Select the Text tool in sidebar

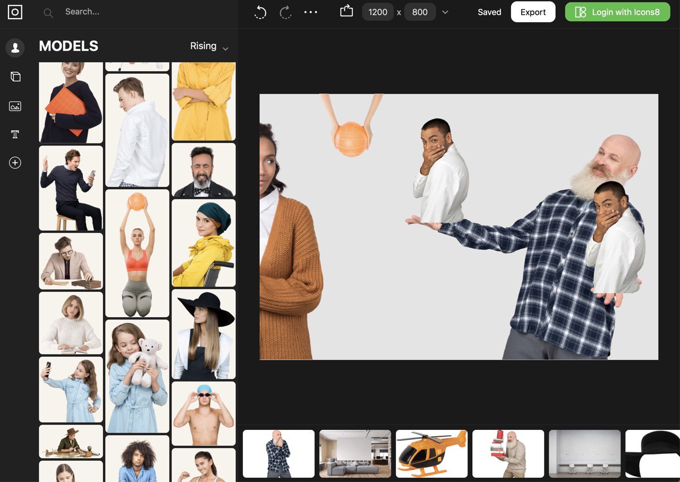click(15, 134)
